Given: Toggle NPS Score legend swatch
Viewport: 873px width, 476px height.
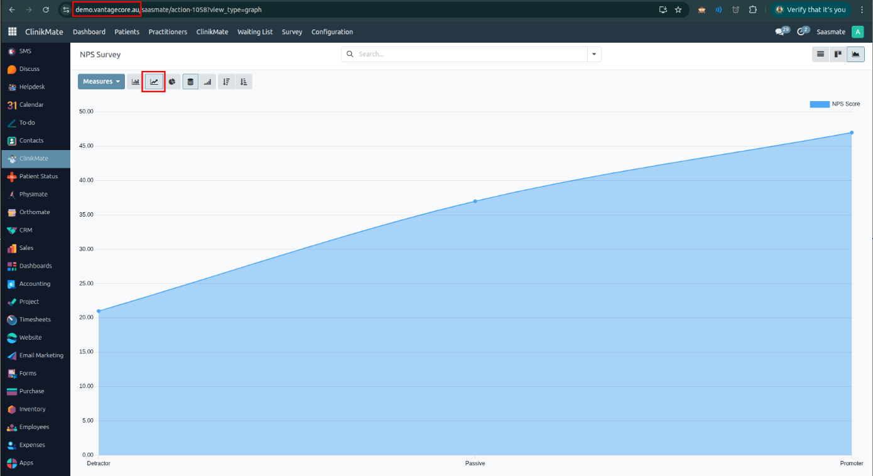Looking at the screenshot, I should pyautogui.click(x=819, y=104).
